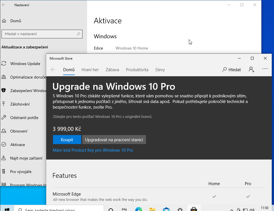Open Zábava tab in Store
The width and height of the screenshot is (274, 211).
tap(112, 70)
